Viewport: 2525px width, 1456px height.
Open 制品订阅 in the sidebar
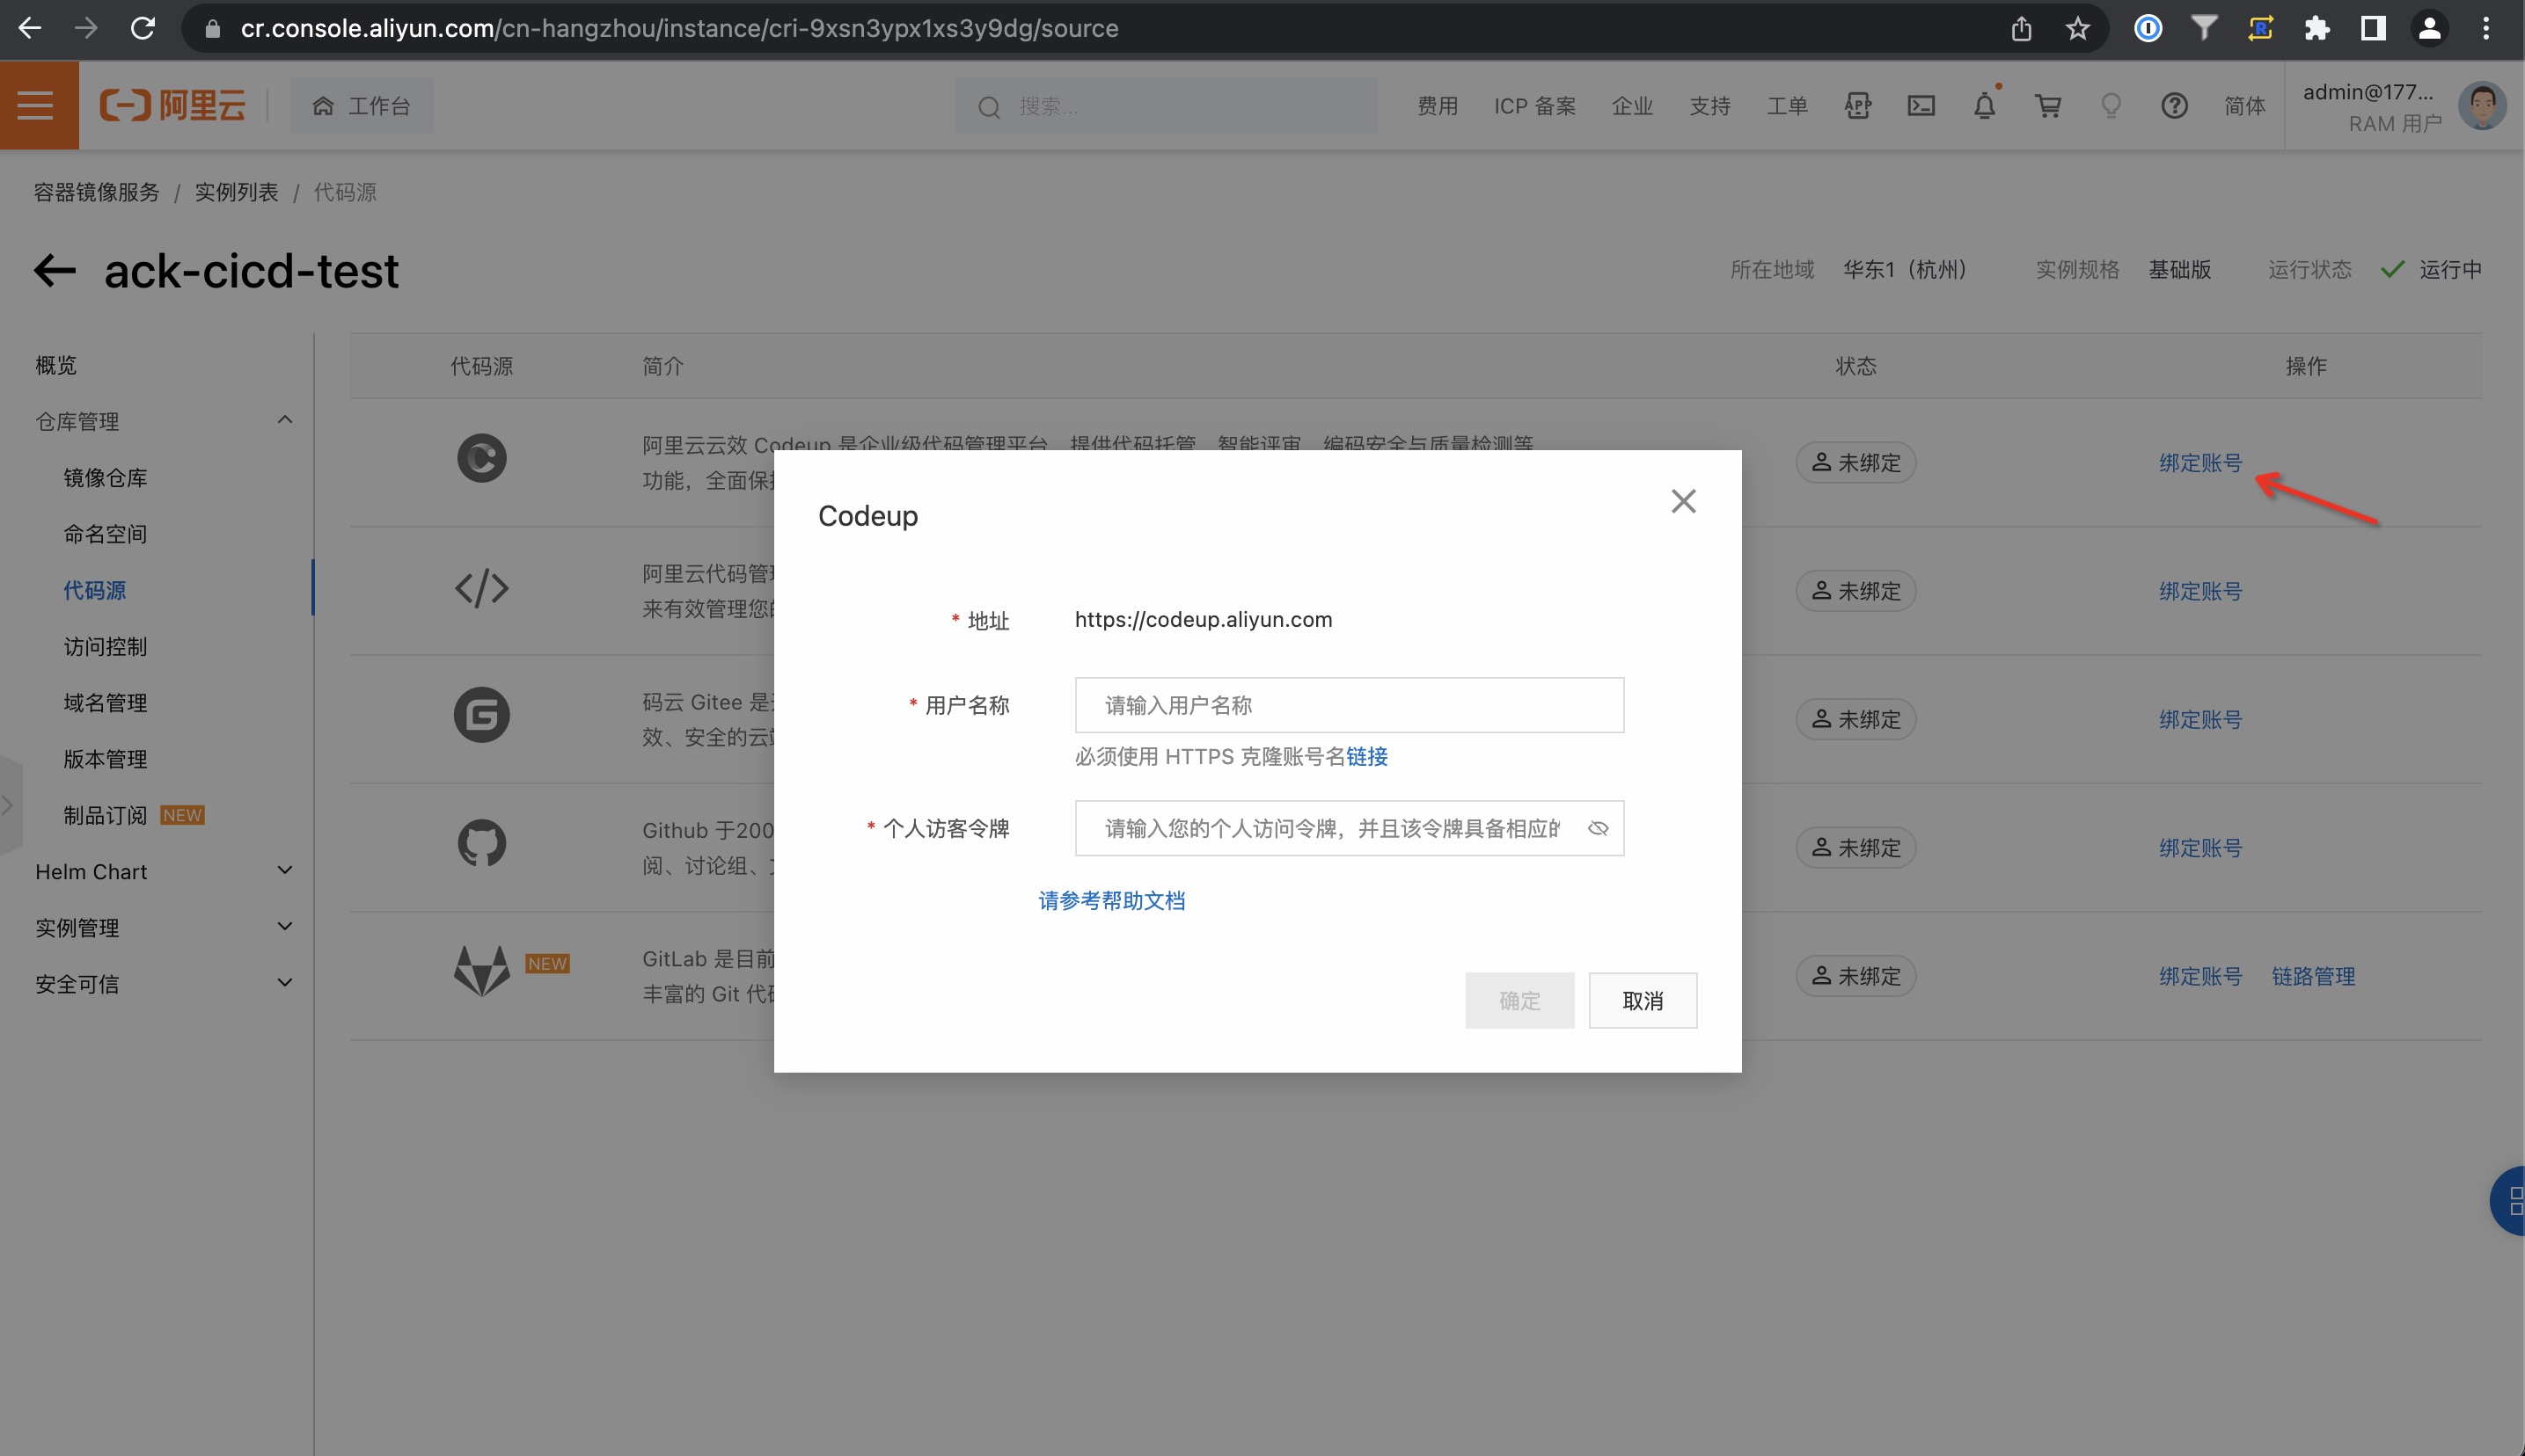[105, 815]
